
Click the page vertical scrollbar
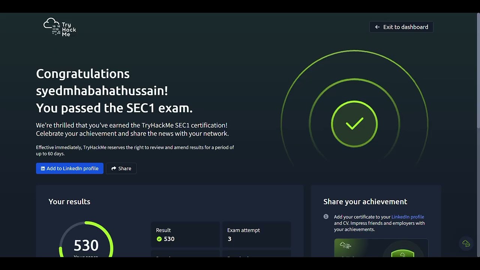click(478, 71)
